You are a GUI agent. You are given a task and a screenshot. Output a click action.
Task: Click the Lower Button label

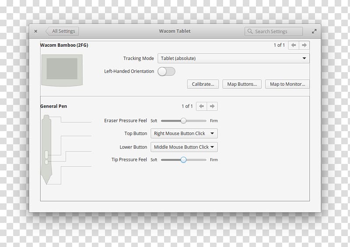[133, 147]
